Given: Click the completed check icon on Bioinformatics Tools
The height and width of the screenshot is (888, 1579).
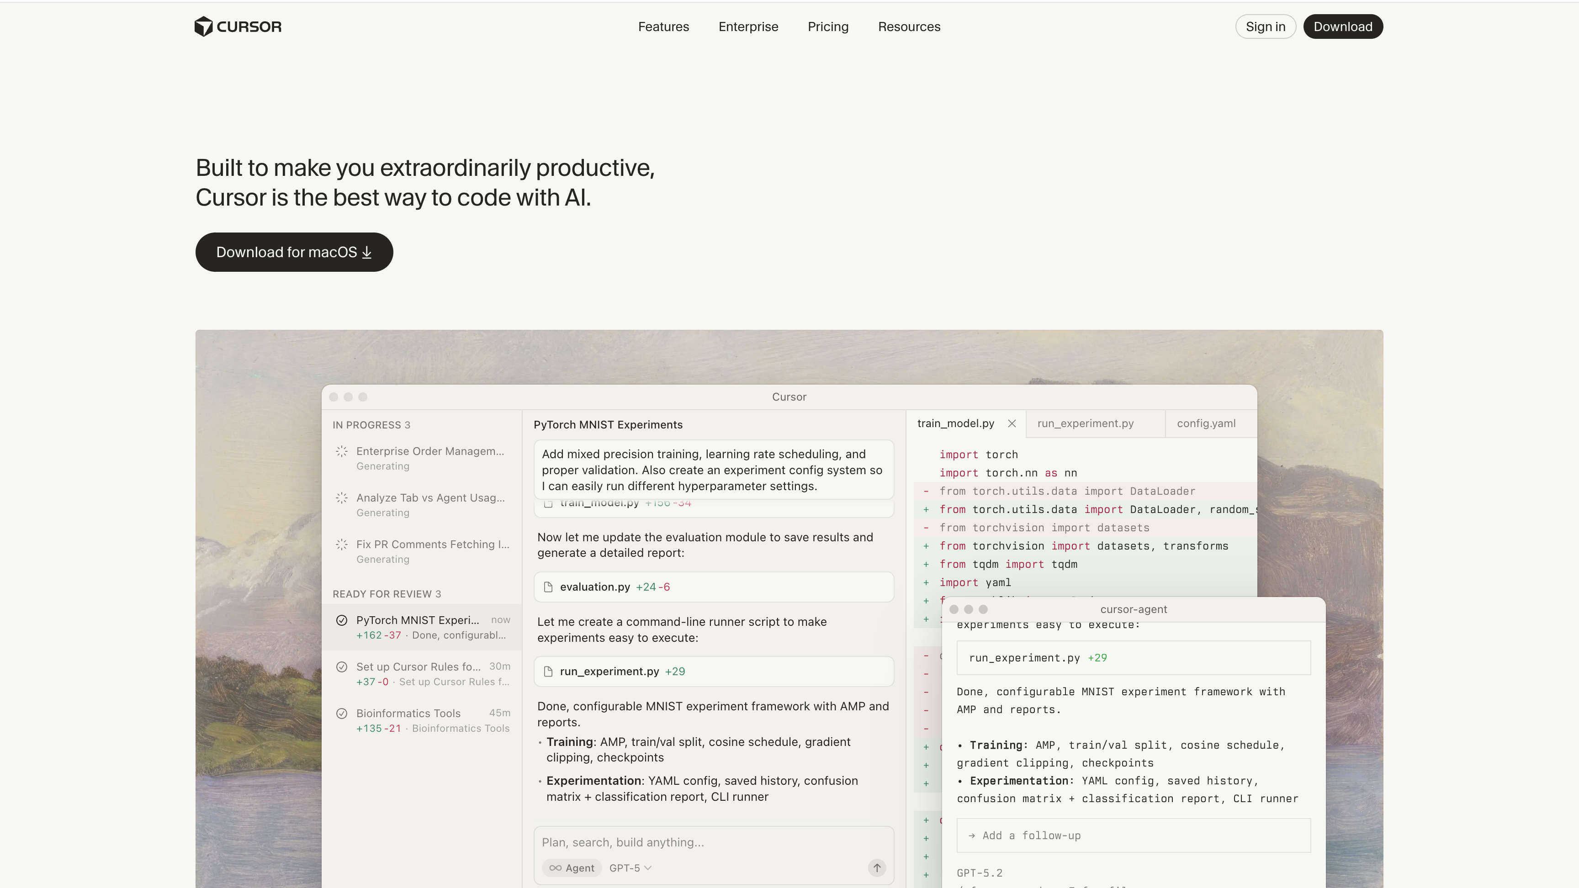Looking at the screenshot, I should (x=342, y=714).
